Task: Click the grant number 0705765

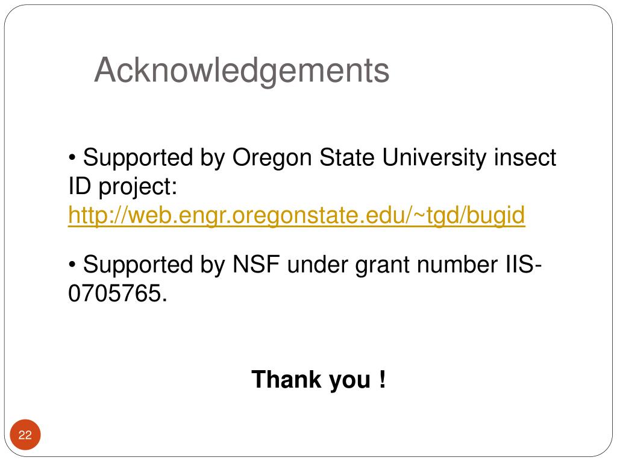Action: point(117,294)
